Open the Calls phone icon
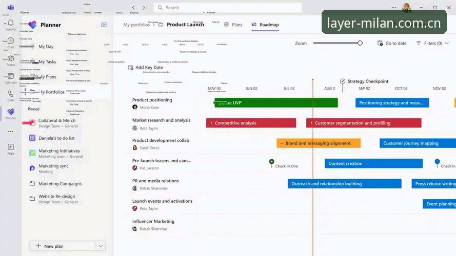The width and height of the screenshot is (456, 256). (x=11, y=94)
